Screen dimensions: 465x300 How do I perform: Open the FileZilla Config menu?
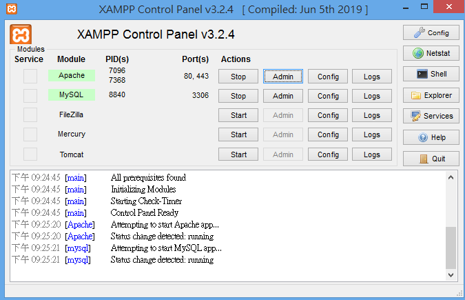pyautogui.click(x=328, y=115)
